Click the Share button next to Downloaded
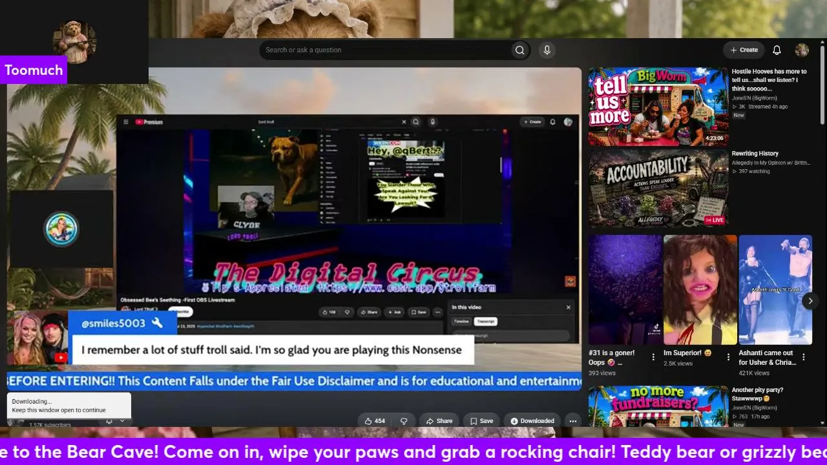Screen dimensions: 827x465 pyautogui.click(x=439, y=421)
